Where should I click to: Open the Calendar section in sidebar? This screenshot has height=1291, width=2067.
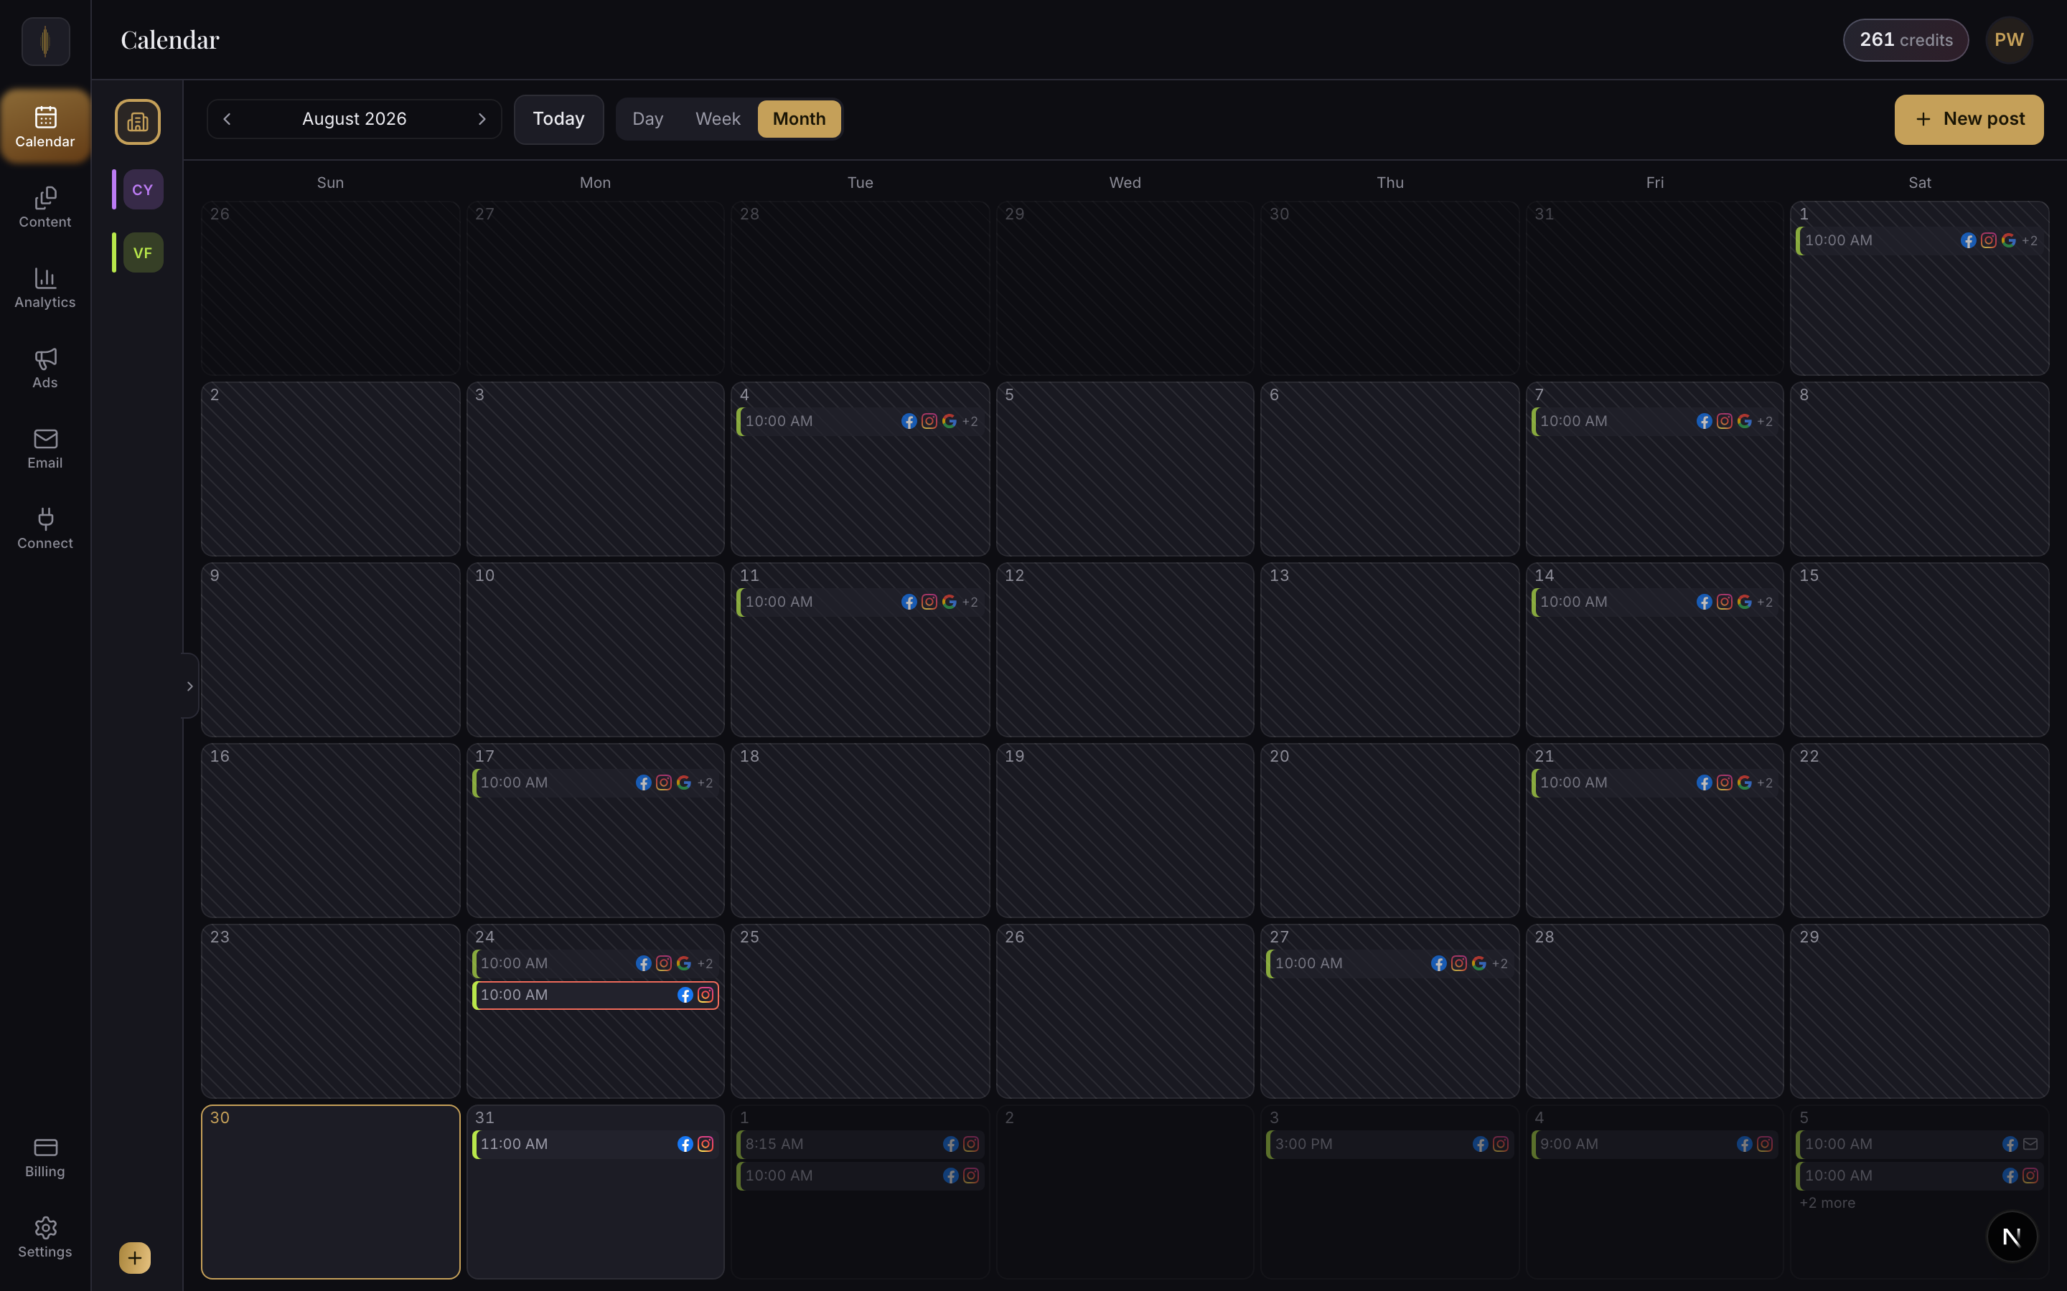pyautogui.click(x=45, y=126)
